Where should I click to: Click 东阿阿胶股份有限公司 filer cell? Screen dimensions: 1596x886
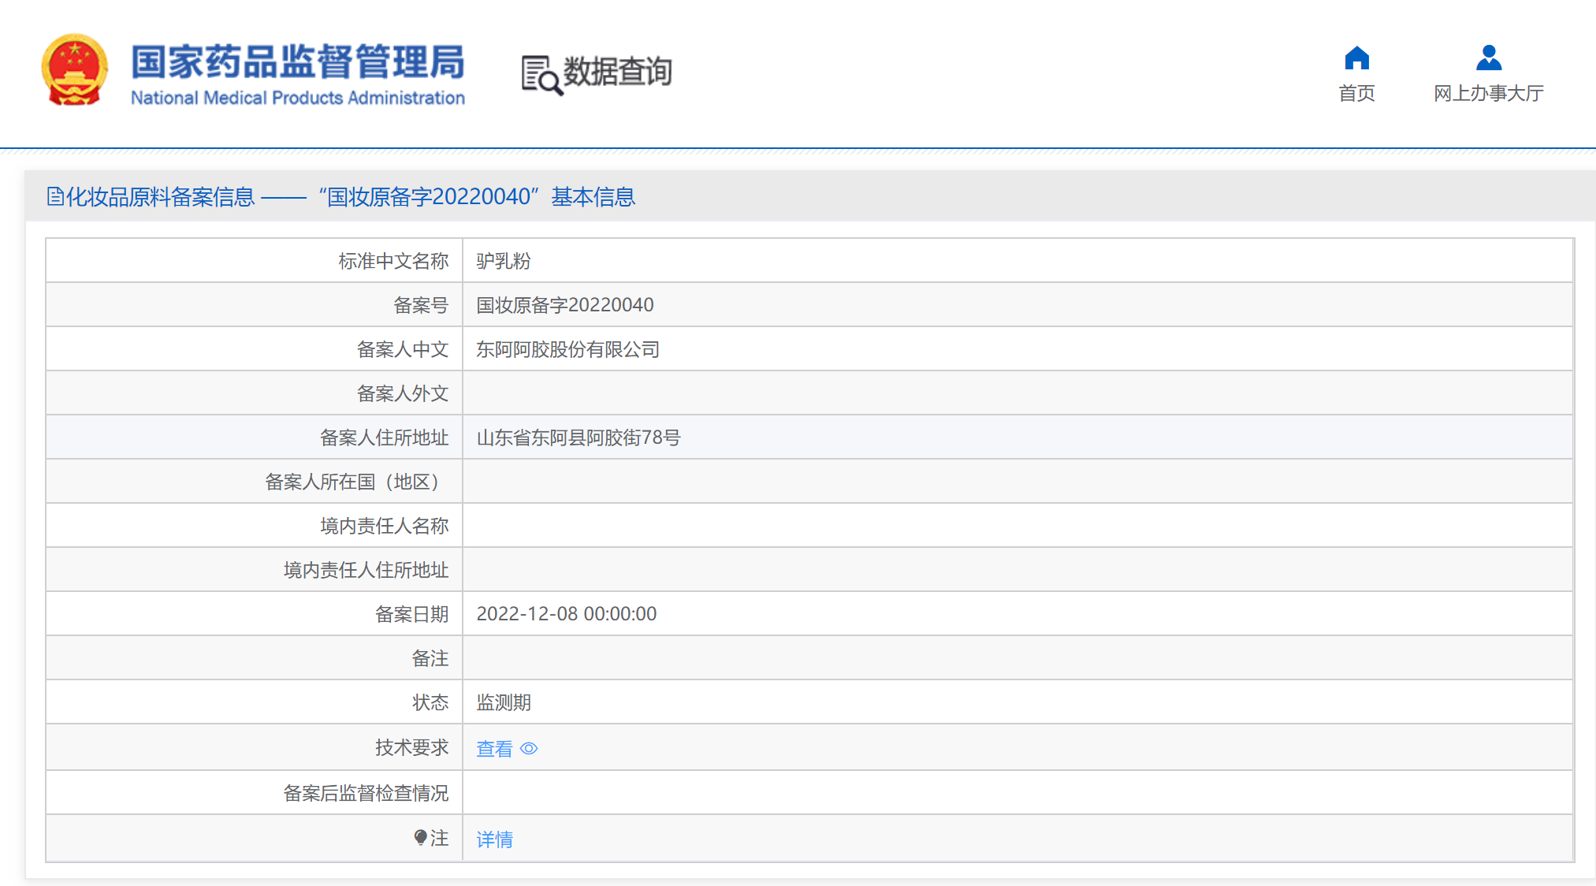(x=567, y=349)
